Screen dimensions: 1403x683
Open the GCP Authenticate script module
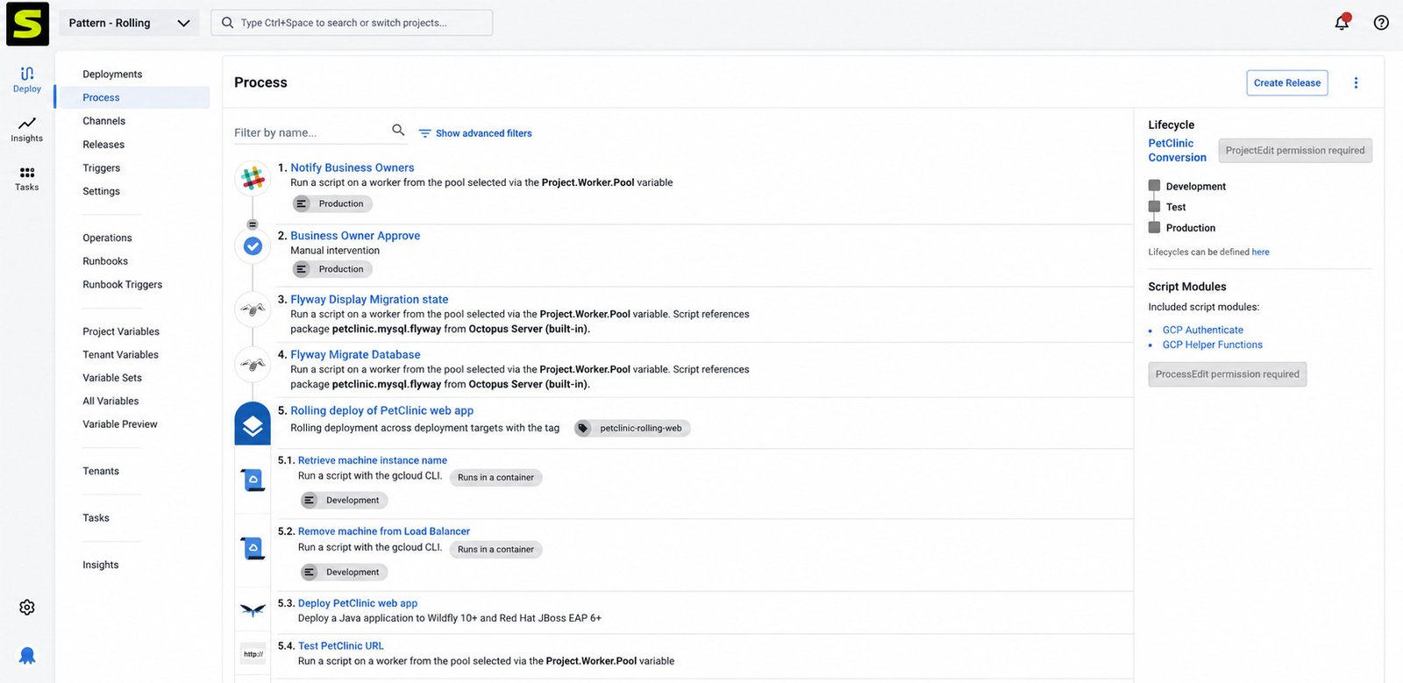click(x=1202, y=331)
